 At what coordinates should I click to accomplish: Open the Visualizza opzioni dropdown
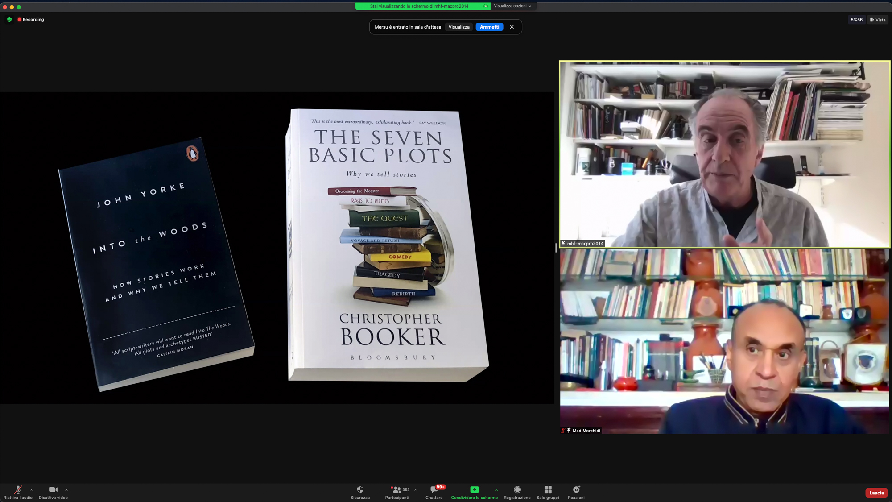click(512, 6)
